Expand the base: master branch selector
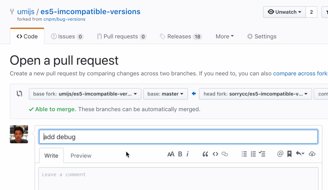This screenshot has width=328, height=190. click(165, 94)
